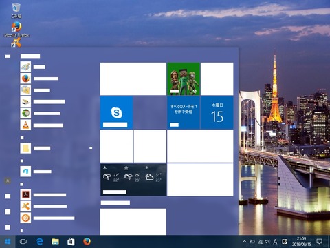Screen dimensions: 330x248
Task: Open the Weather forecast tile
Action: point(133,180)
